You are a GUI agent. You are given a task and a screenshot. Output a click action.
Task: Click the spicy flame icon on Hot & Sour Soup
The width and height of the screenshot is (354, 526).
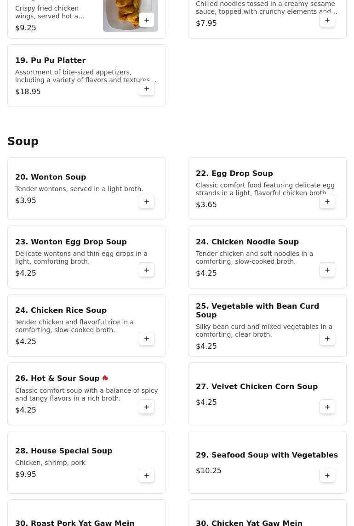(105, 378)
